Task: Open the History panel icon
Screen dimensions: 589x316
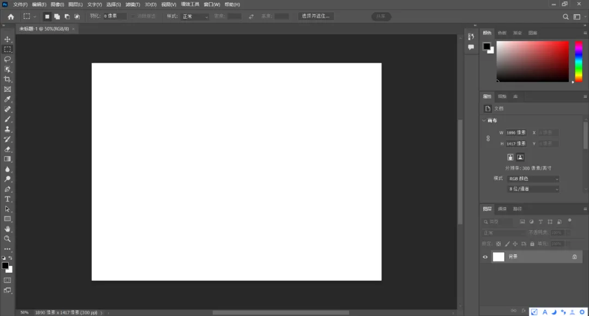Action: [x=471, y=37]
